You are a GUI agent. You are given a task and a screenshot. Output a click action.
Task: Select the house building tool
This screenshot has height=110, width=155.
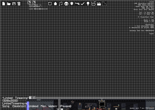point(55,4)
